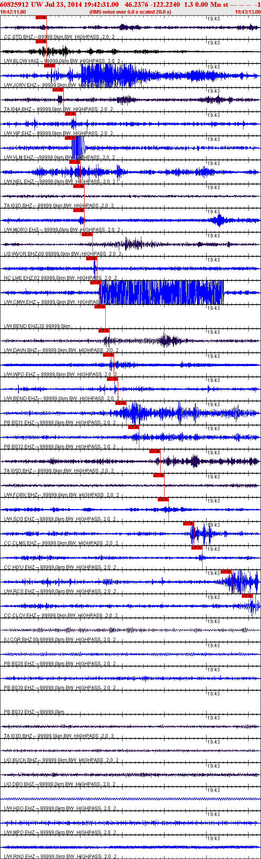Select the pick marker on PB B031 trace
The width and height of the screenshot is (261, 859).
tap(121, 403)
